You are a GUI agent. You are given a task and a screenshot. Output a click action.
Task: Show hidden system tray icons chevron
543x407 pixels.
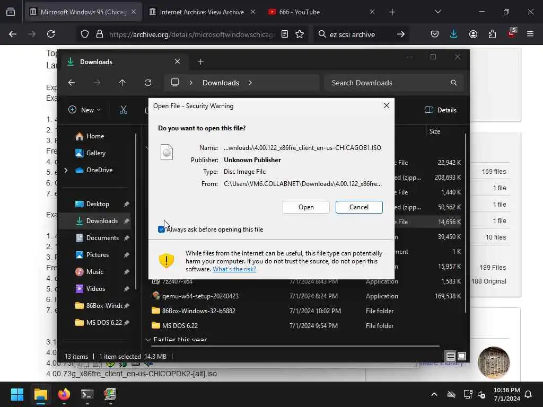434,394
